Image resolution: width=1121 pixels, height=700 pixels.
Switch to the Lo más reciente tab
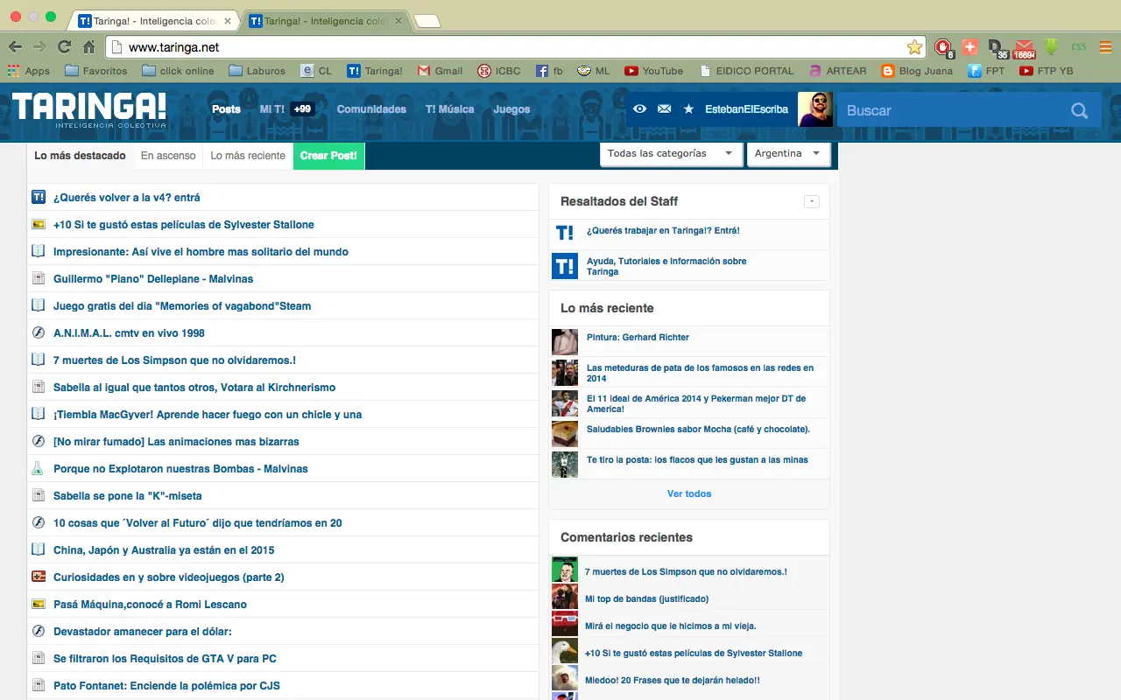tap(248, 156)
